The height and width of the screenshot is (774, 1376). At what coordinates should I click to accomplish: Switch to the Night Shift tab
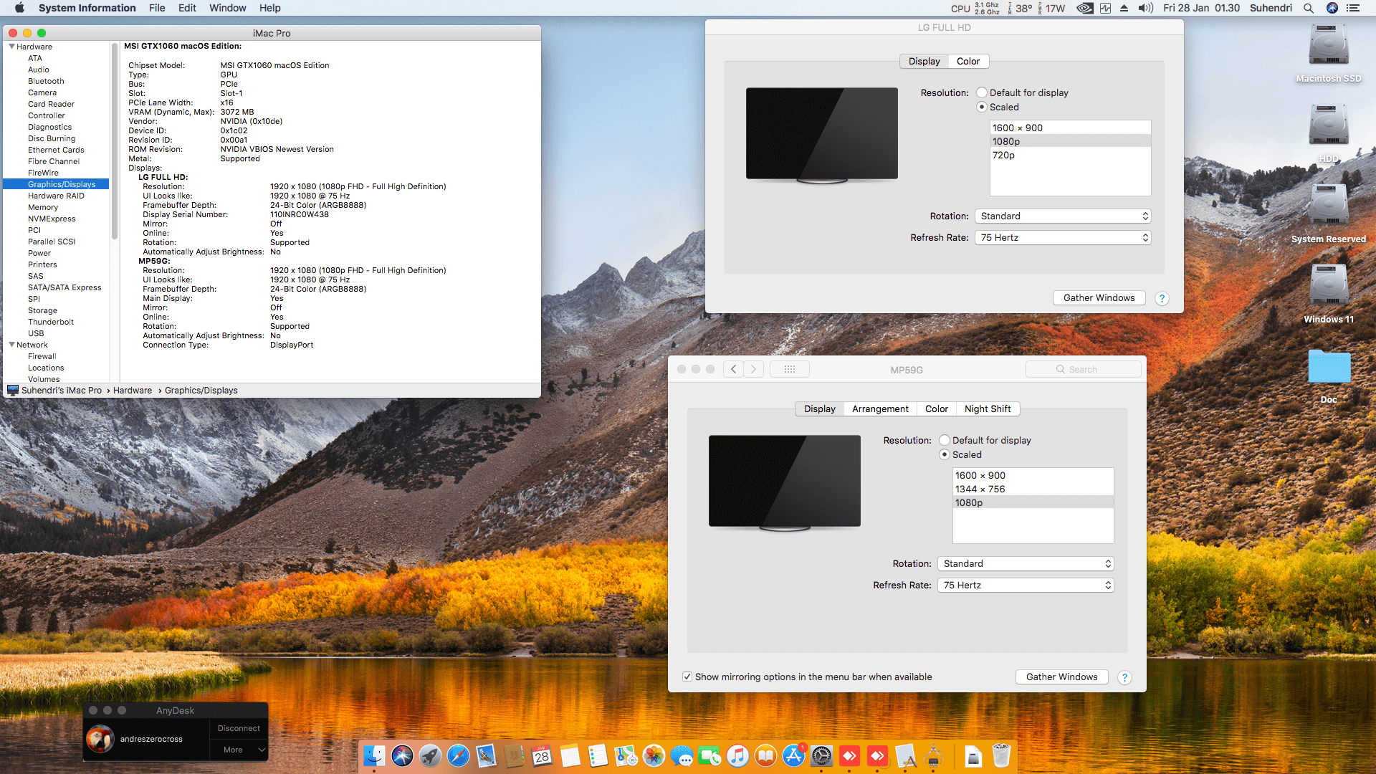987,408
